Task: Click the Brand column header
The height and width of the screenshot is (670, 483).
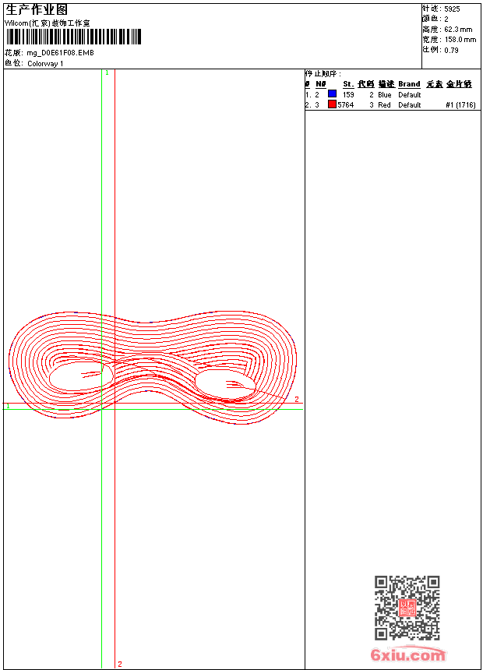Action: [x=409, y=84]
